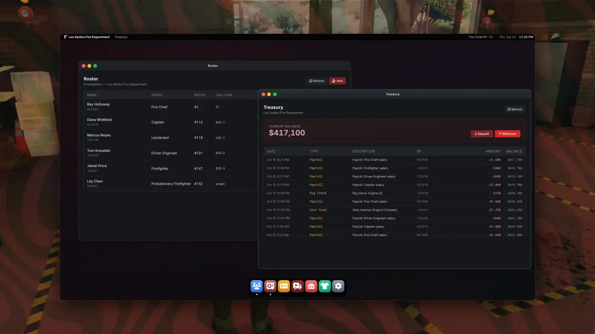The height and width of the screenshot is (334, 595).
Task: Click the Withdraw button
Action: pos(507,134)
